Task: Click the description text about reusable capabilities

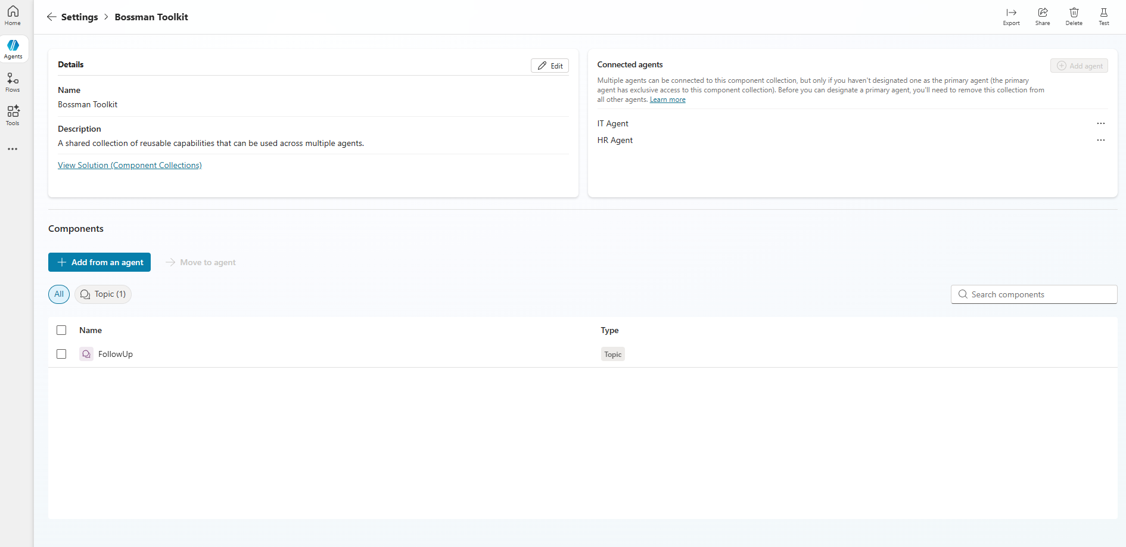Action: pos(211,143)
